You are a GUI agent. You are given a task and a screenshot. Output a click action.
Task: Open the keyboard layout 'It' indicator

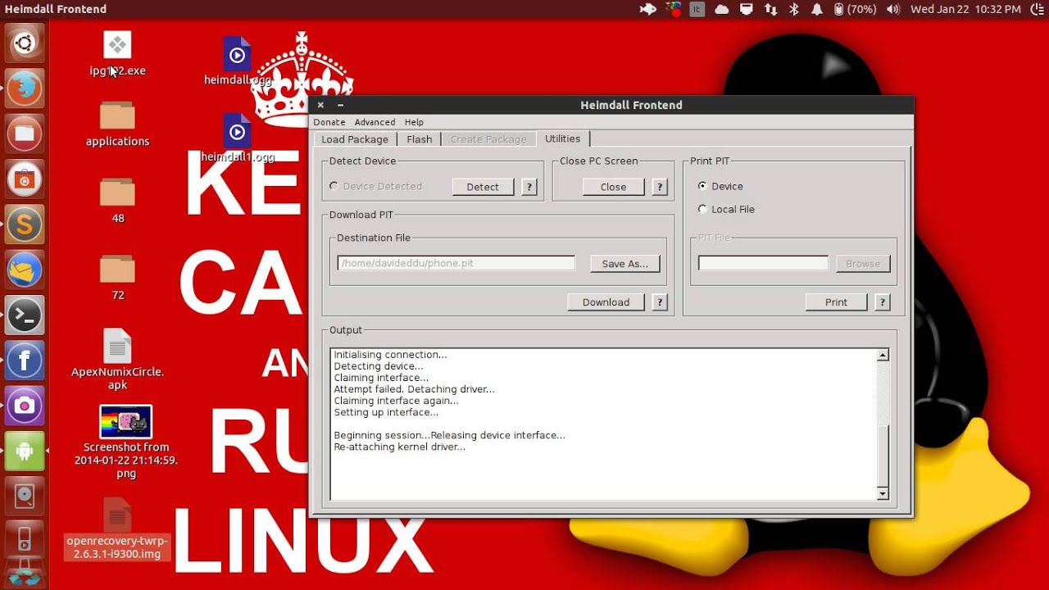click(697, 9)
